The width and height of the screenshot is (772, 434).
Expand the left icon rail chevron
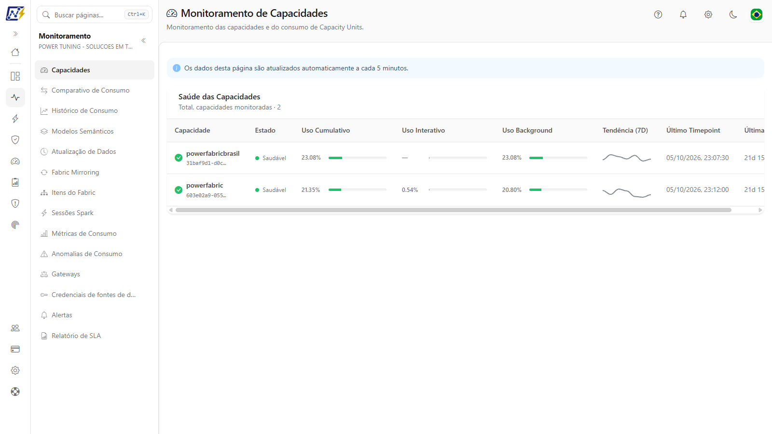pos(15,34)
